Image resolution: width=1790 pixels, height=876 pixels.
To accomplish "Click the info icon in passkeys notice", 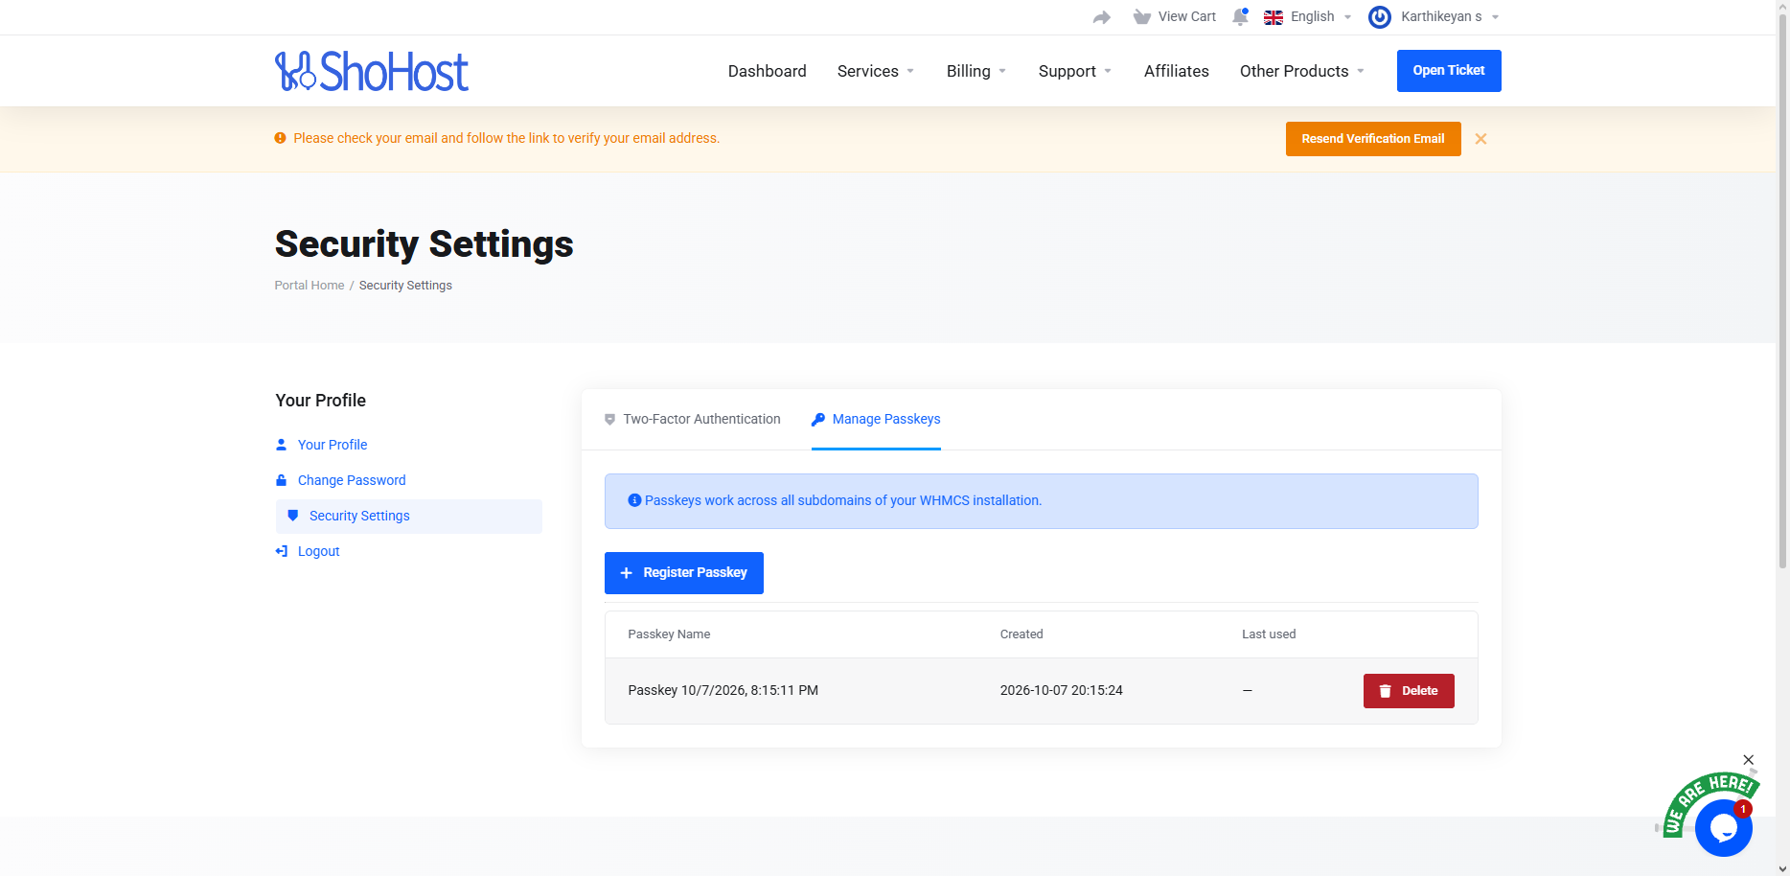I will [633, 500].
